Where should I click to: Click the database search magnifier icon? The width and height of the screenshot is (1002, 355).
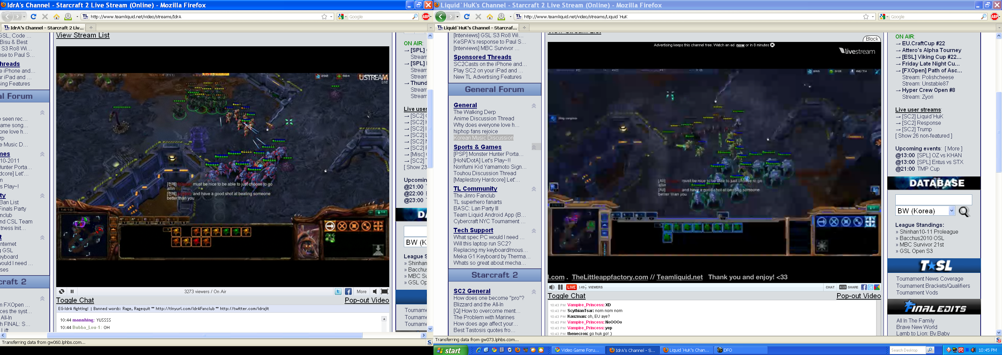(964, 211)
